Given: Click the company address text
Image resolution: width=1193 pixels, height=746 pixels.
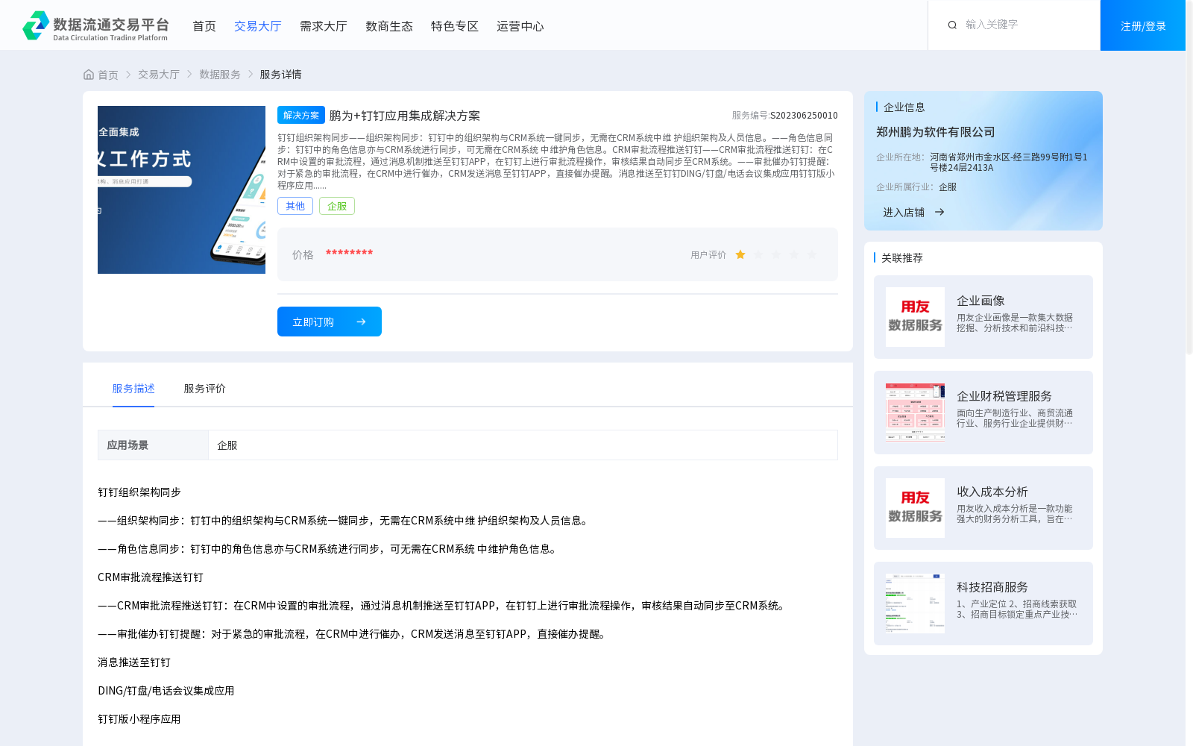Looking at the screenshot, I should click(x=1009, y=162).
